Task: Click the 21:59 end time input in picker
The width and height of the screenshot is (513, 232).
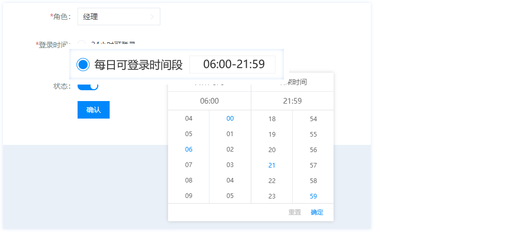Action: (x=292, y=101)
